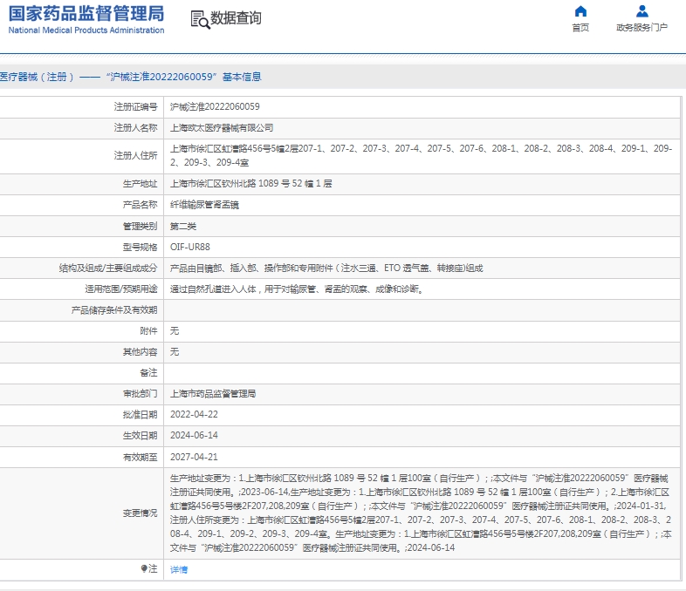Click the 审批部门 row label

tap(140, 394)
